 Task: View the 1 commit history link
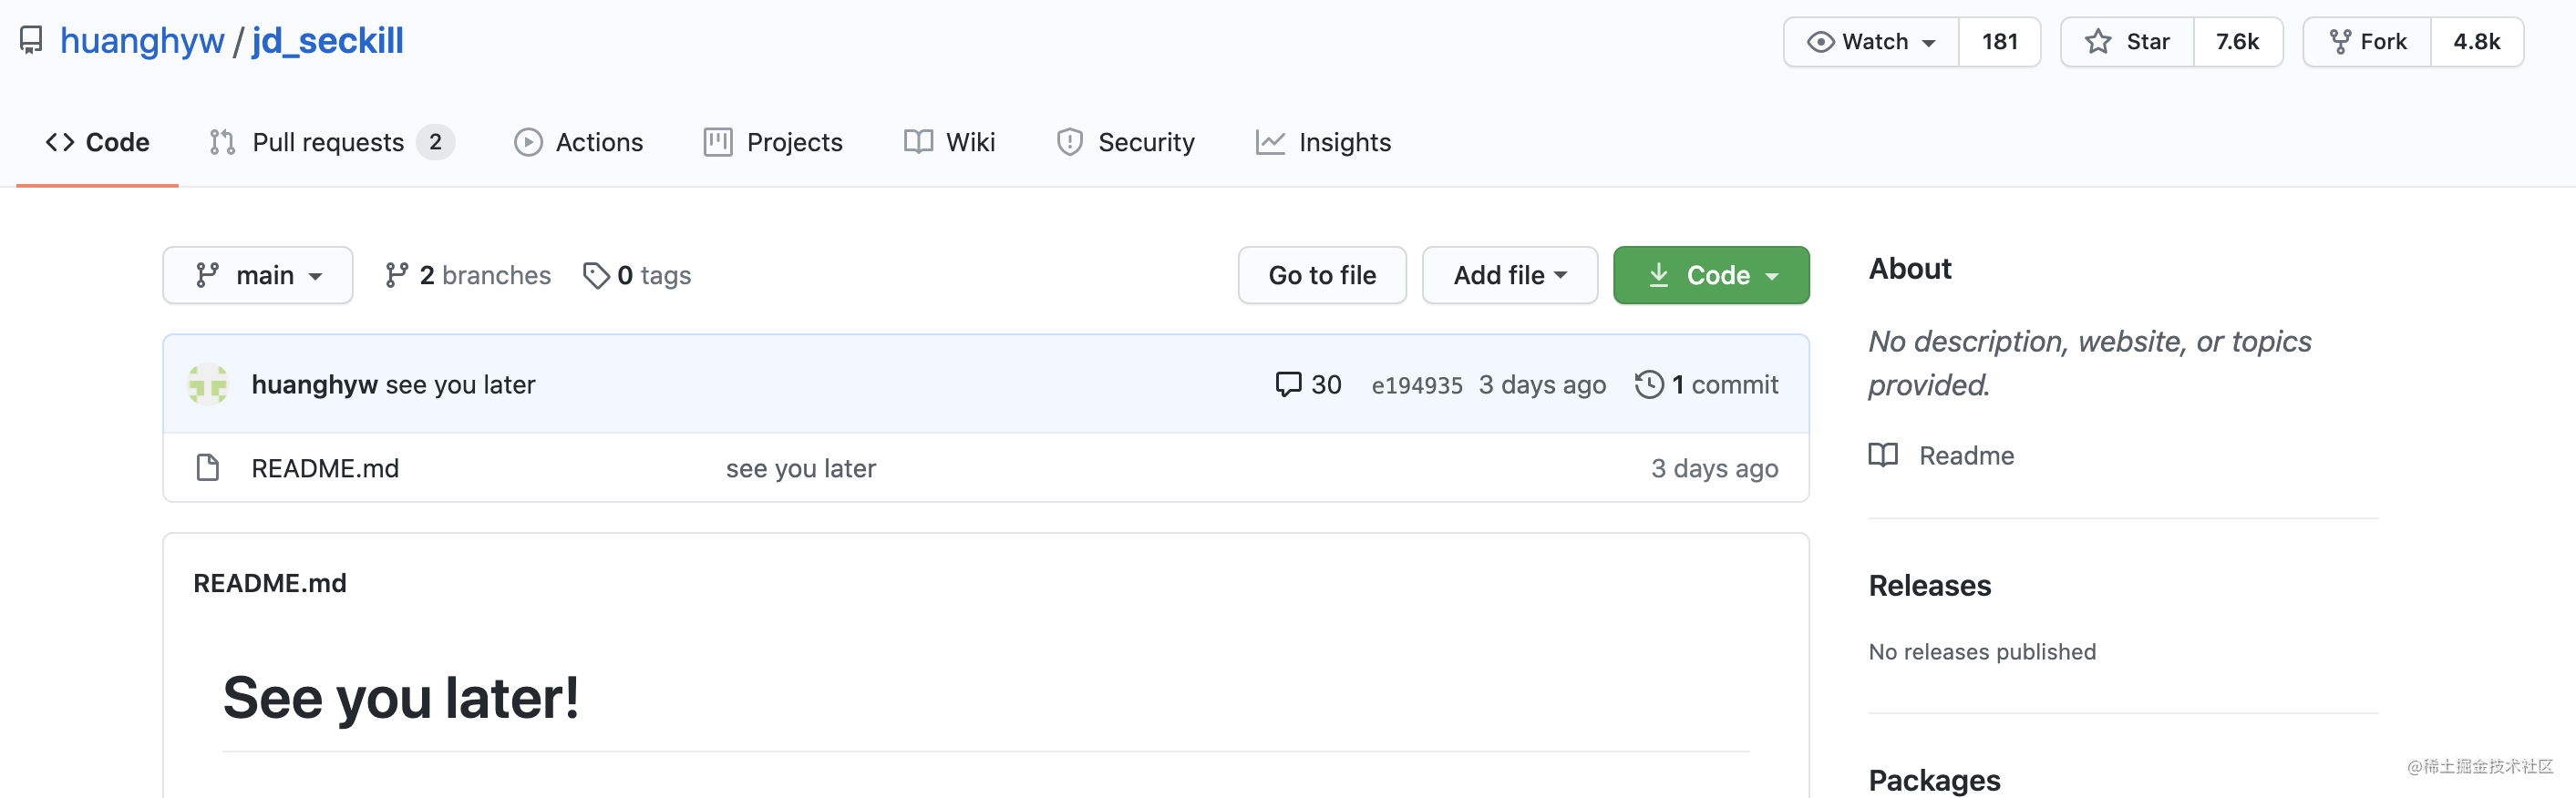[x=1707, y=385]
